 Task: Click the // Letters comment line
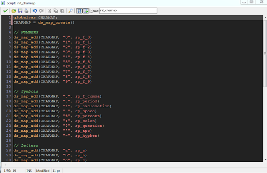(26, 146)
